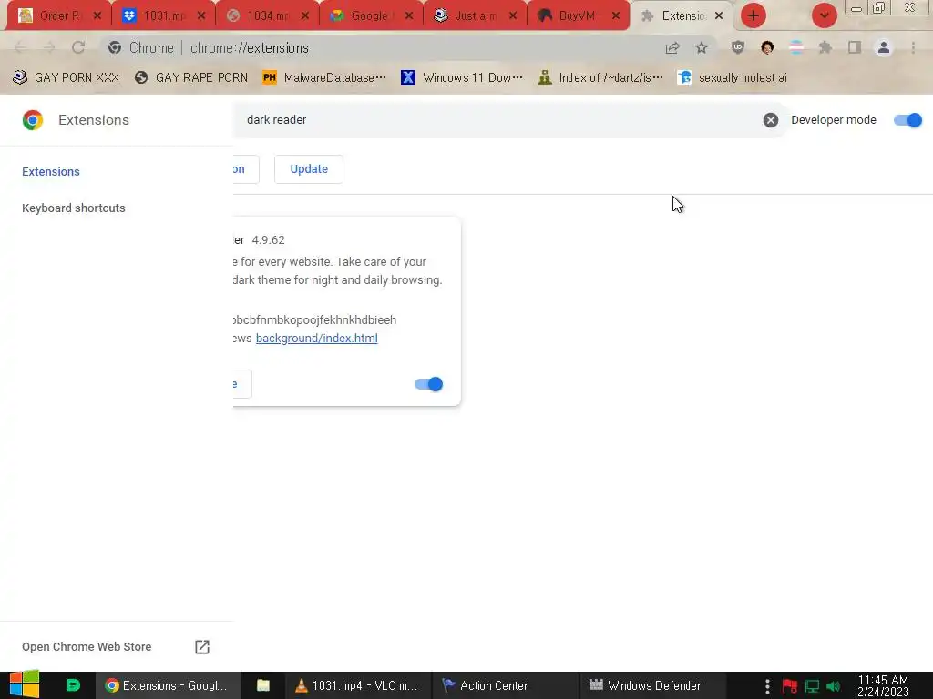Click the taskbar clock showing 11:45 AM
The height and width of the screenshot is (699, 933).
coord(884,686)
